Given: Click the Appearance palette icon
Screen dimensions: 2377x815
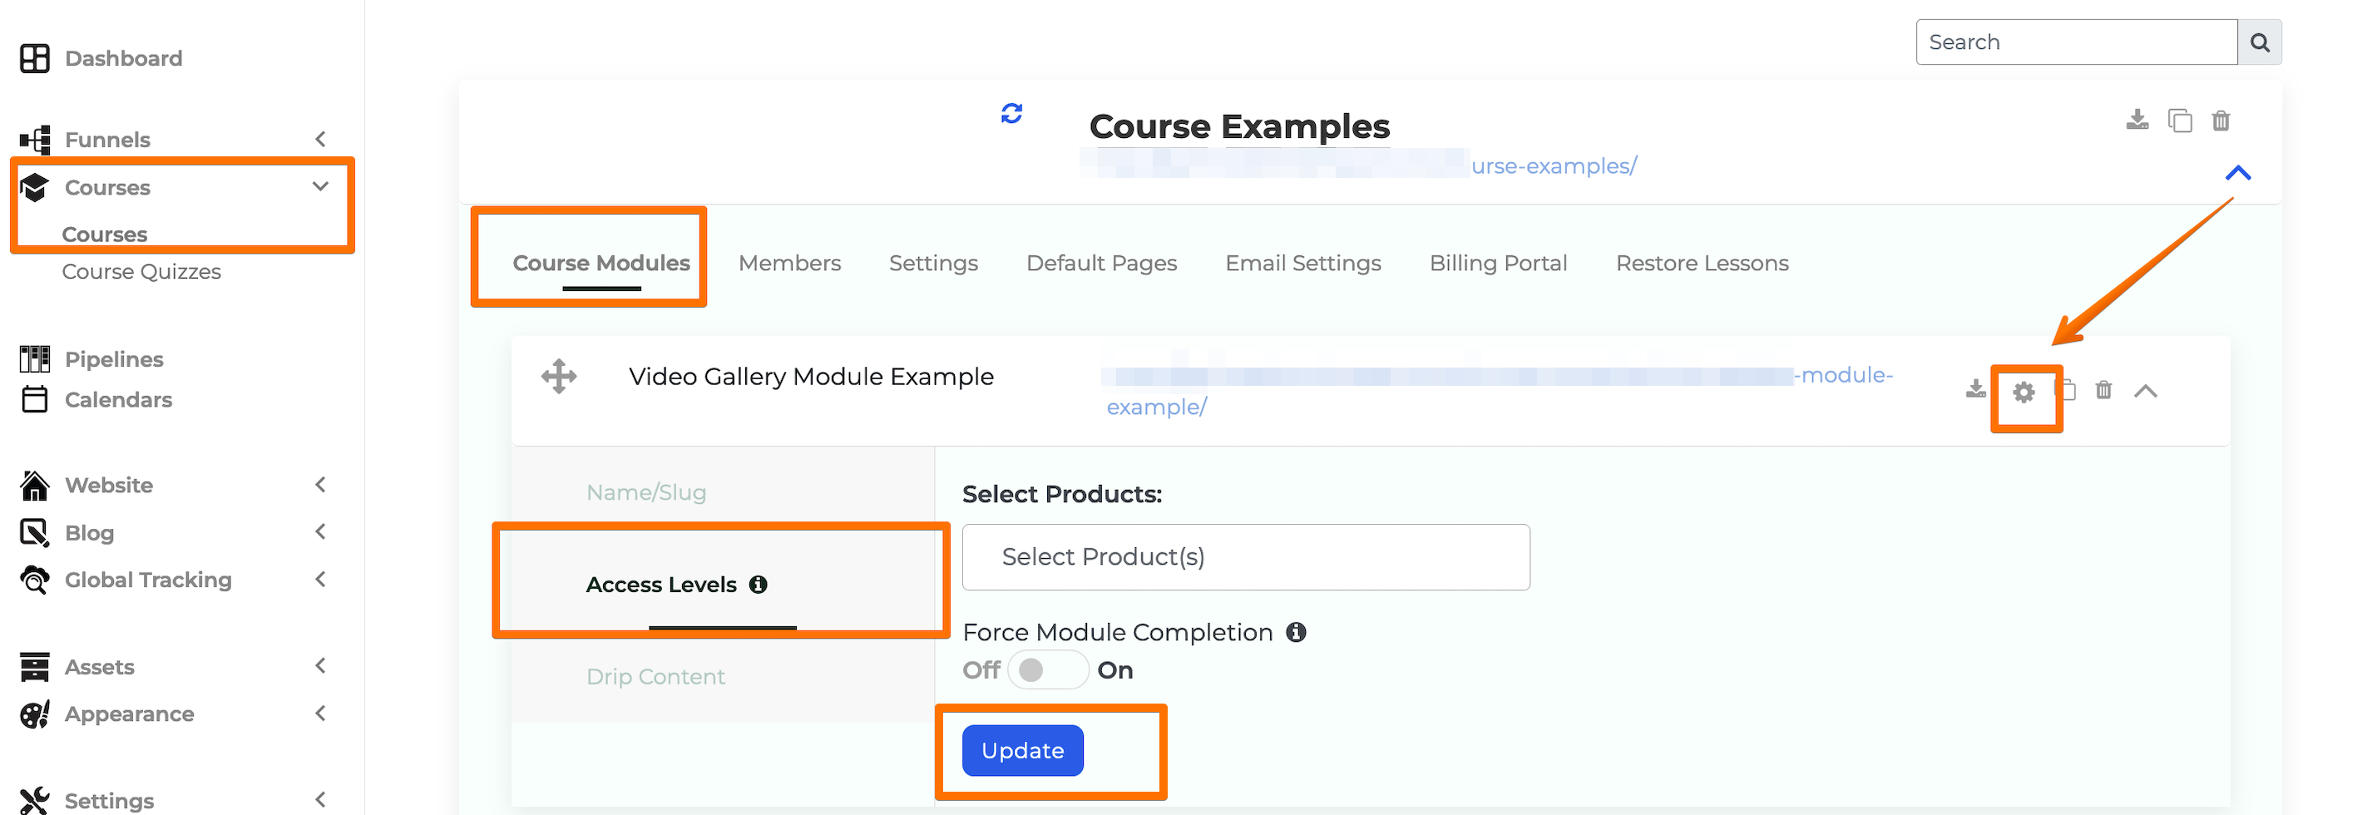Looking at the screenshot, I should tap(34, 714).
